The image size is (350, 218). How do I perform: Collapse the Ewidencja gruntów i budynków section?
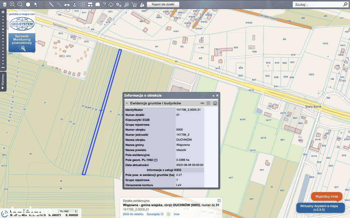[x=127, y=103]
